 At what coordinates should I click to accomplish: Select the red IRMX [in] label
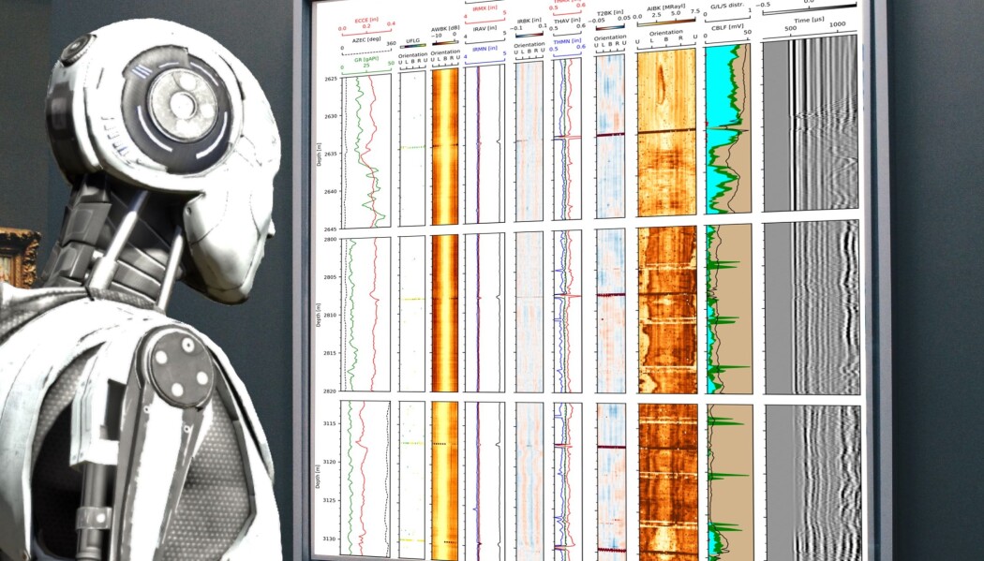tap(484, 10)
